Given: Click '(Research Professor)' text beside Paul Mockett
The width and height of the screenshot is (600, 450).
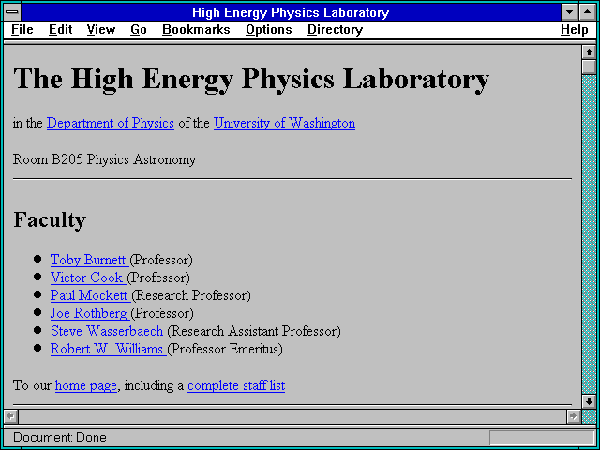Looking at the screenshot, I should pyautogui.click(x=191, y=295).
